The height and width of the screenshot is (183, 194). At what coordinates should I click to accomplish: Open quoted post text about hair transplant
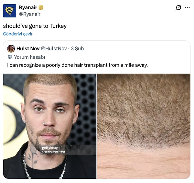[78, 65]
